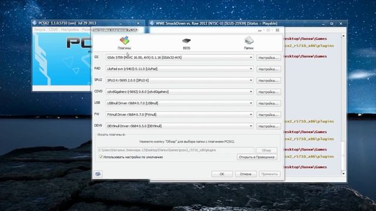376x211 pixels.
Task: Open the Настройка menu in PCSX2 window
Action: point(70,30)
